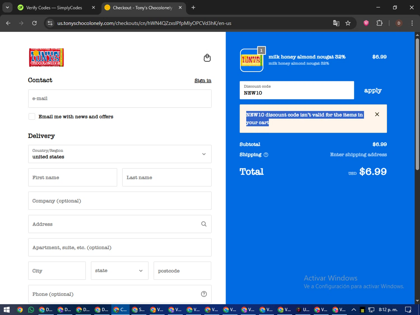Image resolution: width=420 pixels, height=315 pixels.
Task: Click the First name field
Action: 73,177
